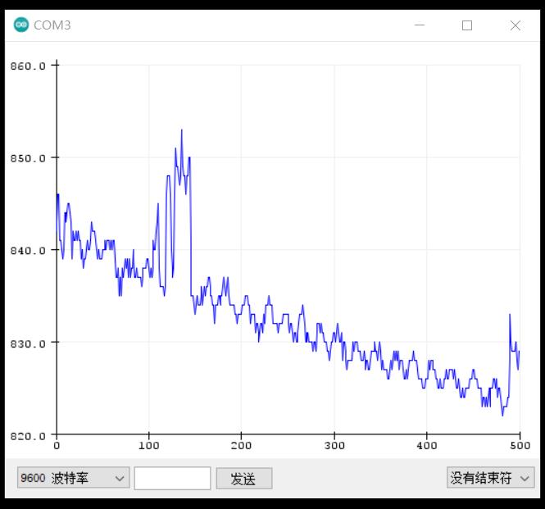The width and height of the screenshot is (545, 509).
Task: Click the 860.0 label on the Y axis
Action: click(x=28, y=66)
